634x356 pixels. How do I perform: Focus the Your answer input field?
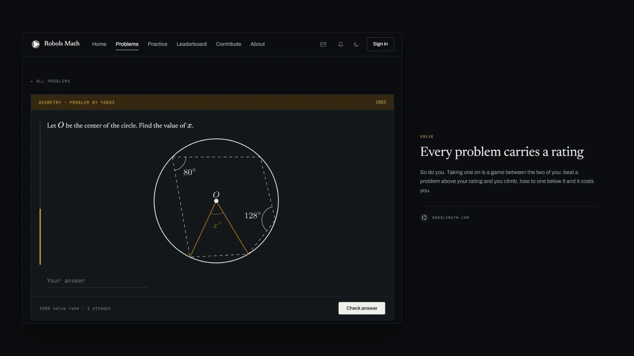[x=97, y=281]
